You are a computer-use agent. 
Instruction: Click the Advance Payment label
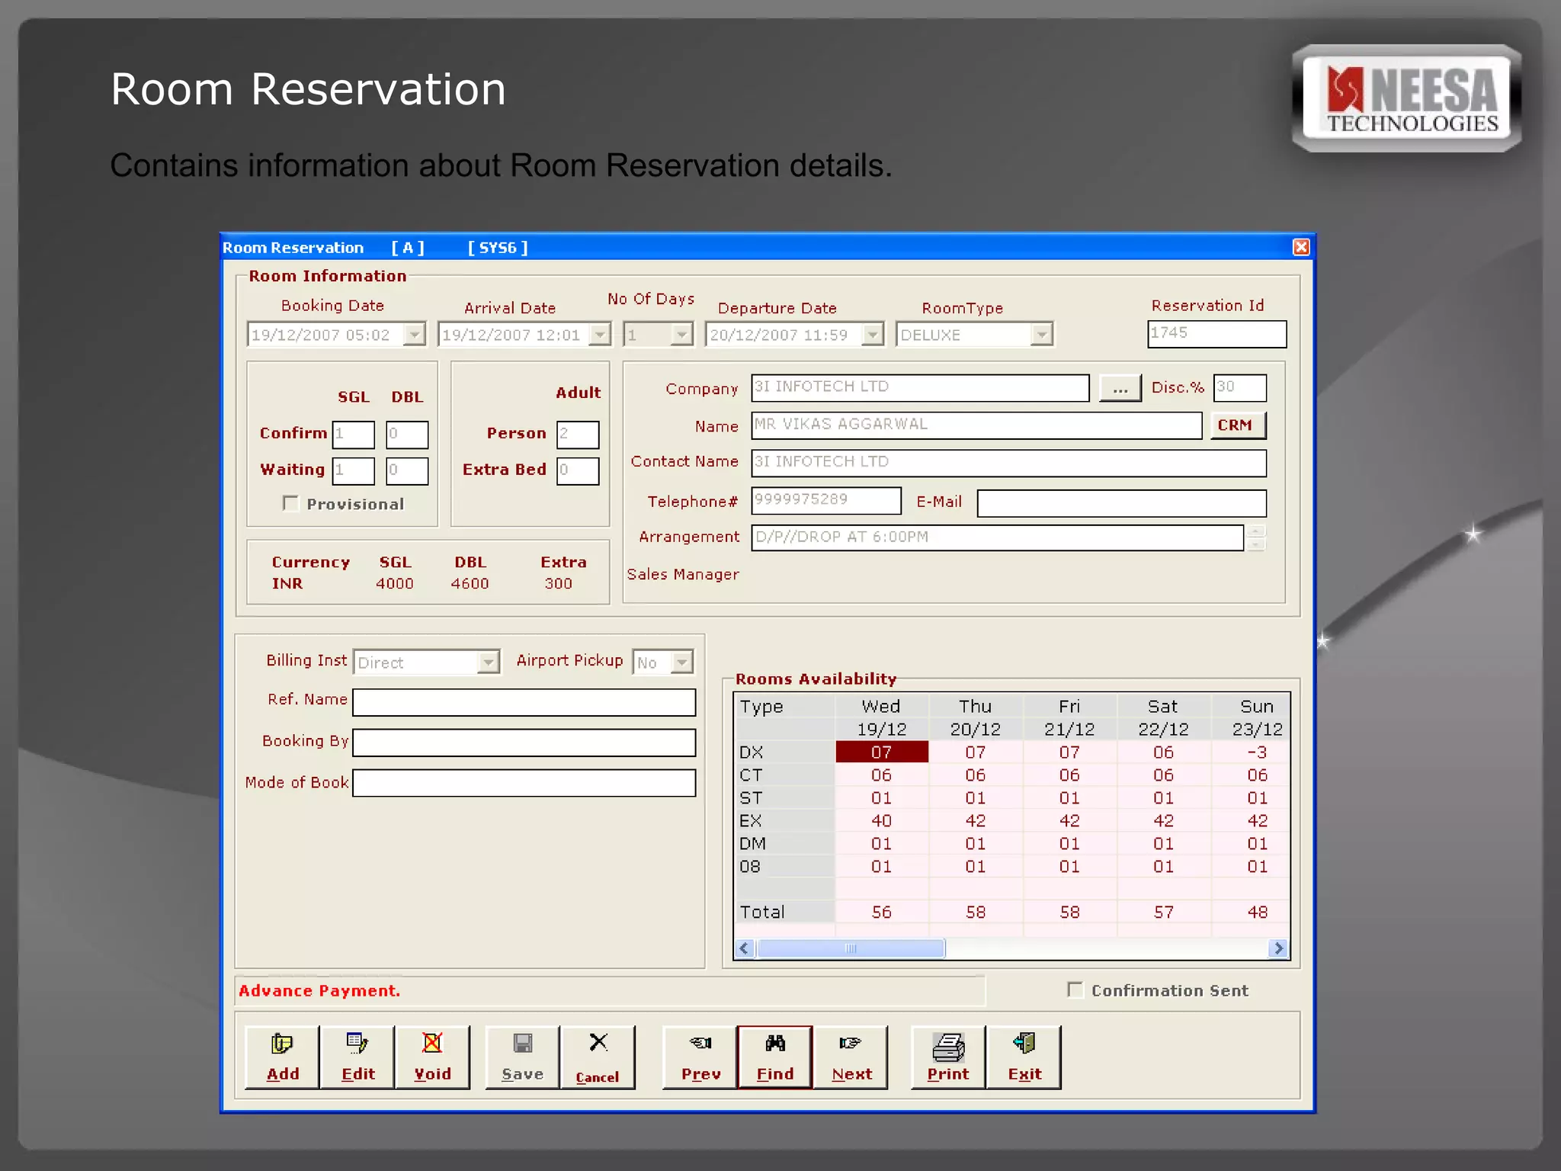319,990
